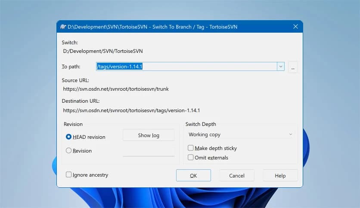The width and height of the screenshot is (360, 208).
Task: Click the D:/Development/SVN/TortoiseSVN switch path text
Action: [x=103, y=51]
